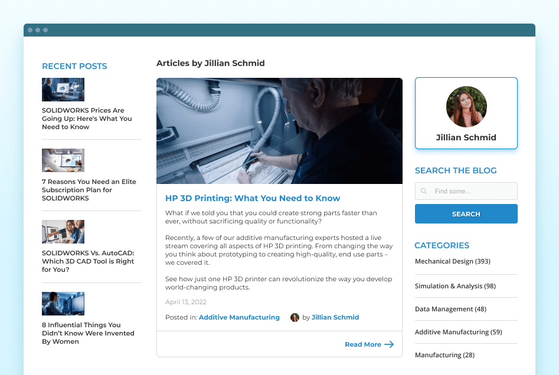Click the magnifier icon in search field
This screenshot has height=375, width=559.
(x=423, y=191)
